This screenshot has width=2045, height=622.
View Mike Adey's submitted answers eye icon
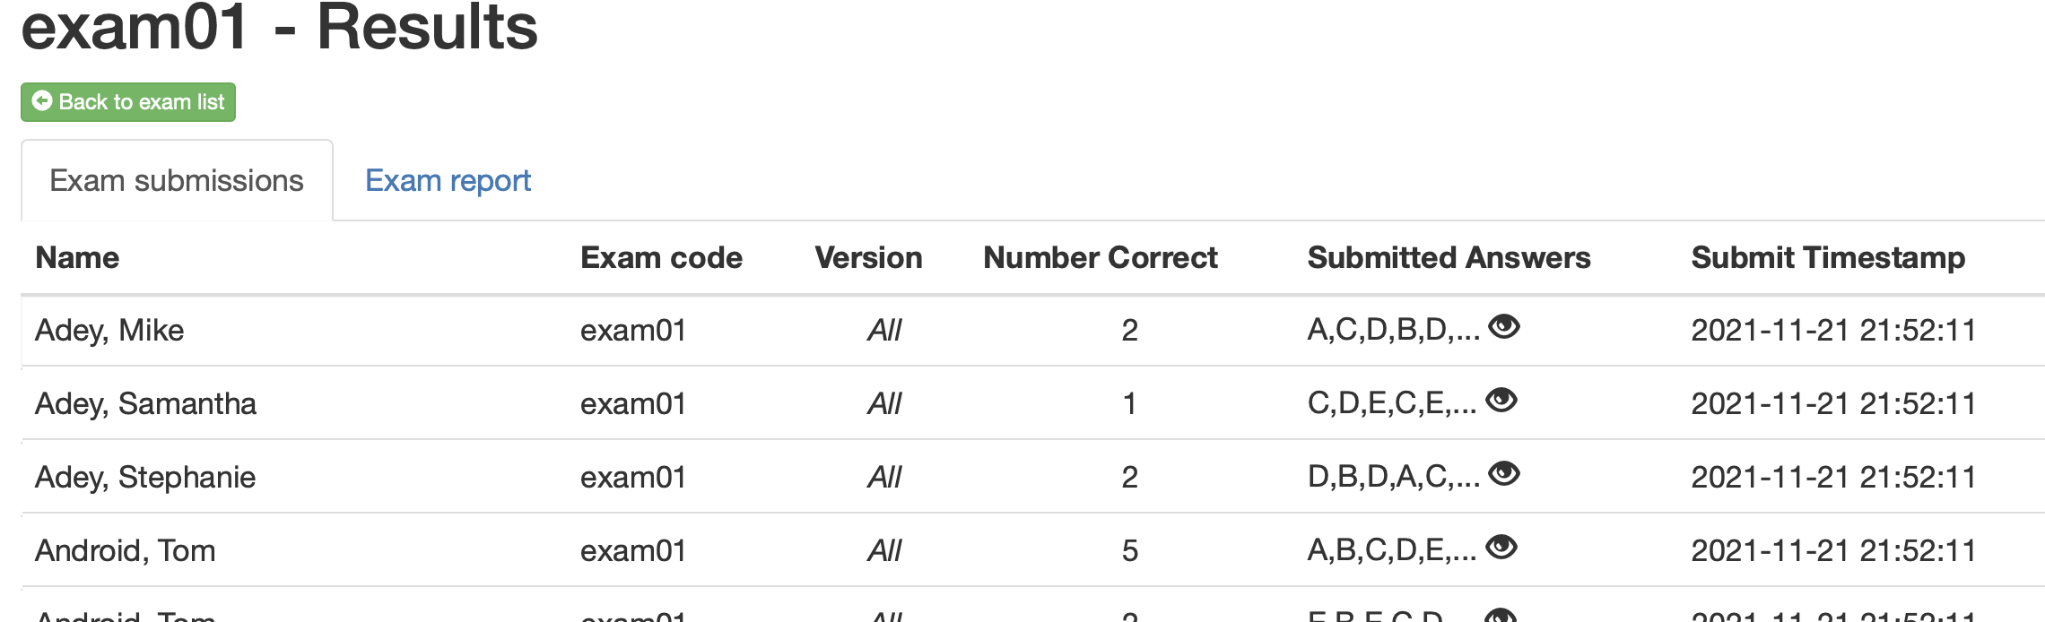[x=1504, y=327]
